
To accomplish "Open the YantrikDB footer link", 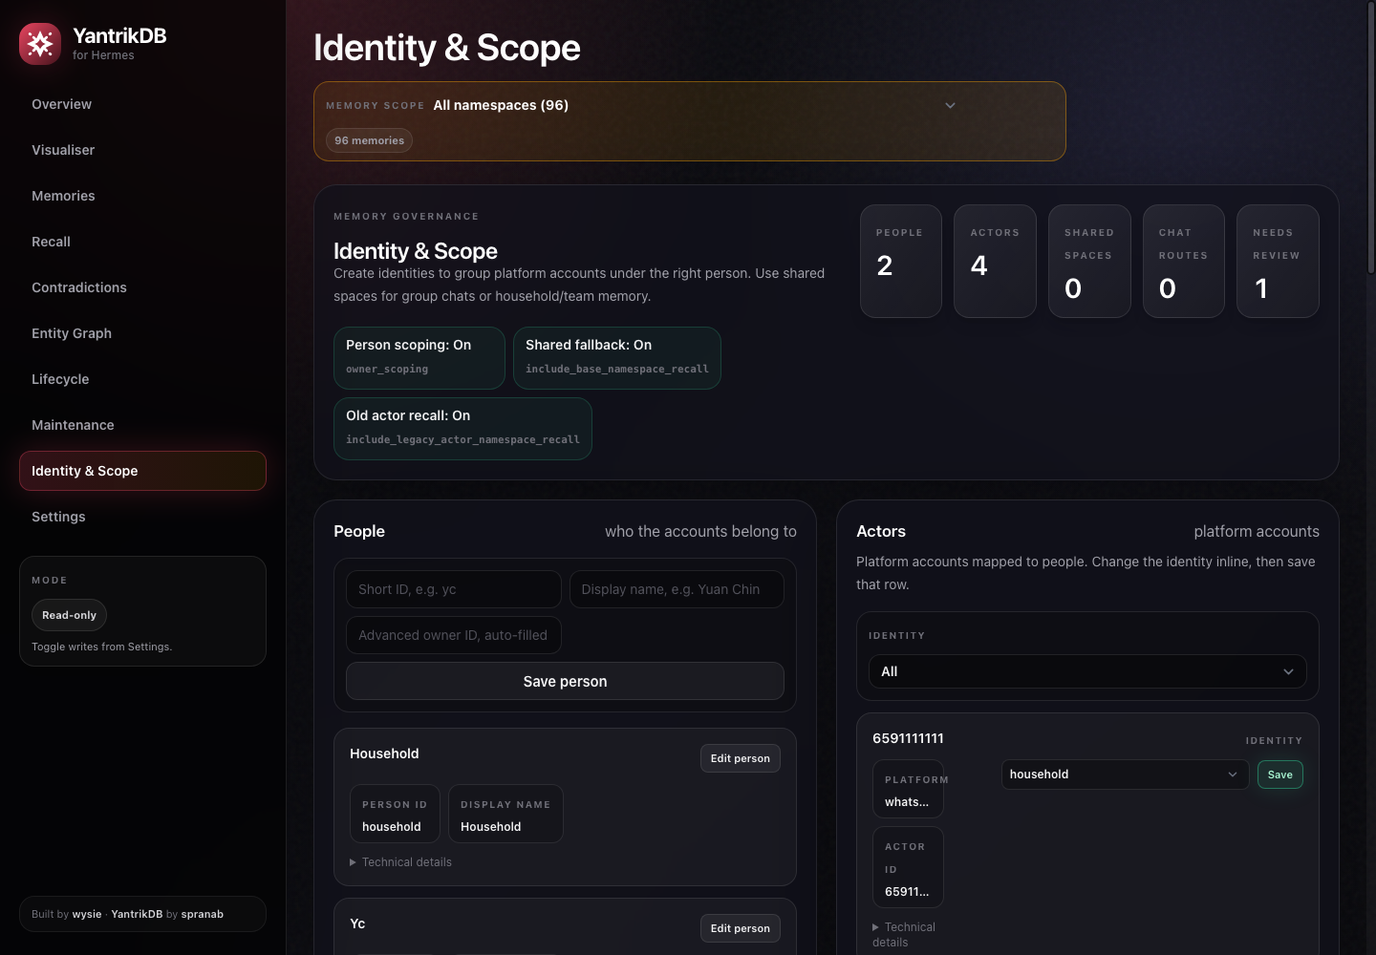I will click(x=137, y=914).
